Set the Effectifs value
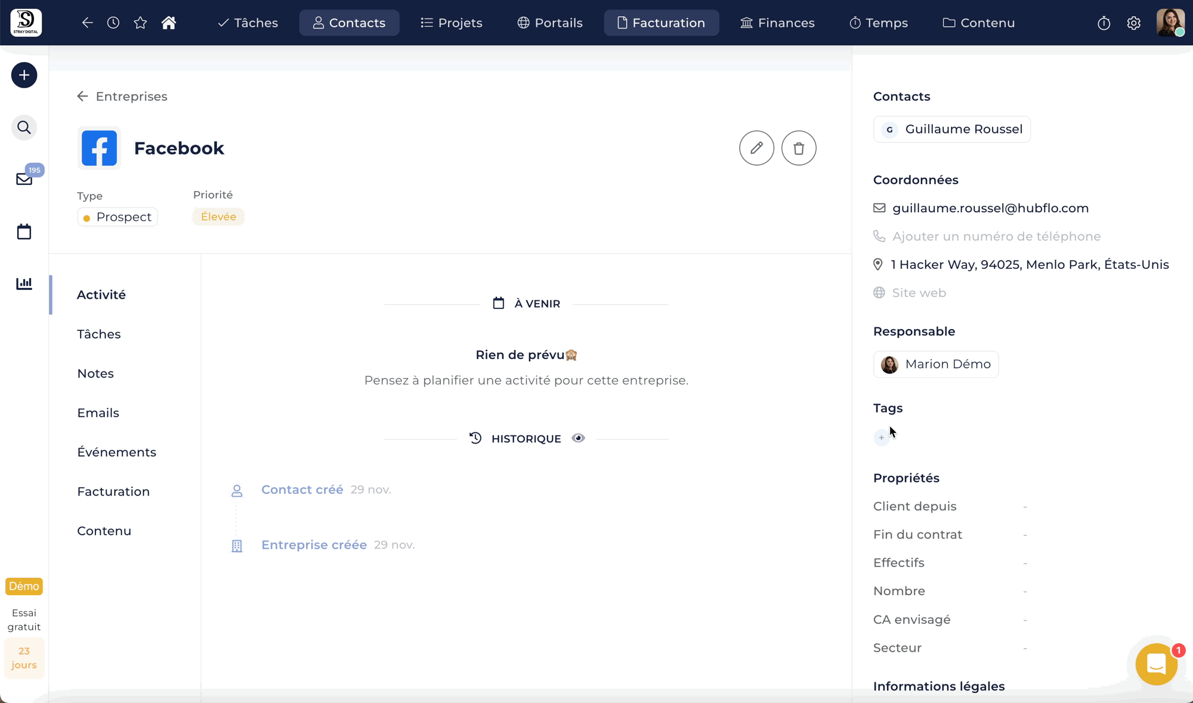Viewport: 1193px width, 703px height. point(1025,563)
